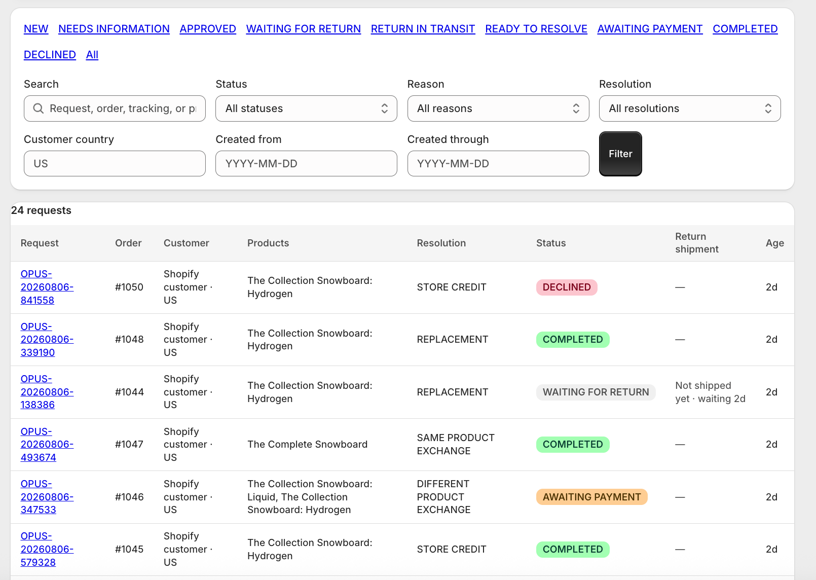Screen dimensions: 816x580
Task: Click 'DIFFERENT PRODUCT EXCHANGE' resolution cell
Action: 443,497
